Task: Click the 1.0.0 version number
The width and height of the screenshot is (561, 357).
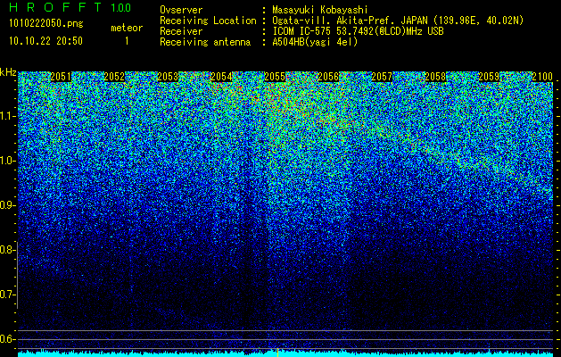Action: pos(121,8)
